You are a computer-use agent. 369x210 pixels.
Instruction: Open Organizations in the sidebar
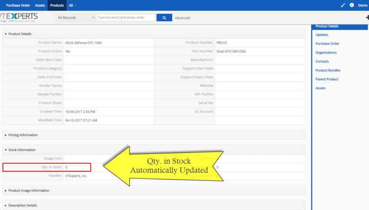pos(326,52)
